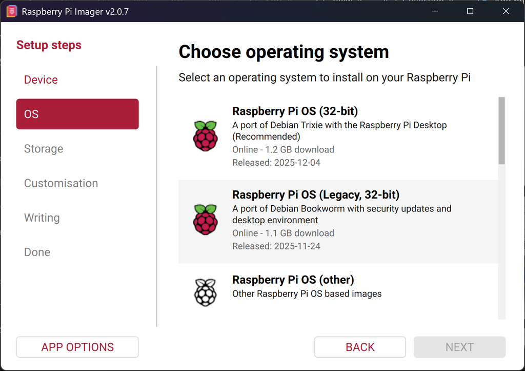Jump to the Done setup step
This screenshot has height=371, width=525.
(77, 252)
